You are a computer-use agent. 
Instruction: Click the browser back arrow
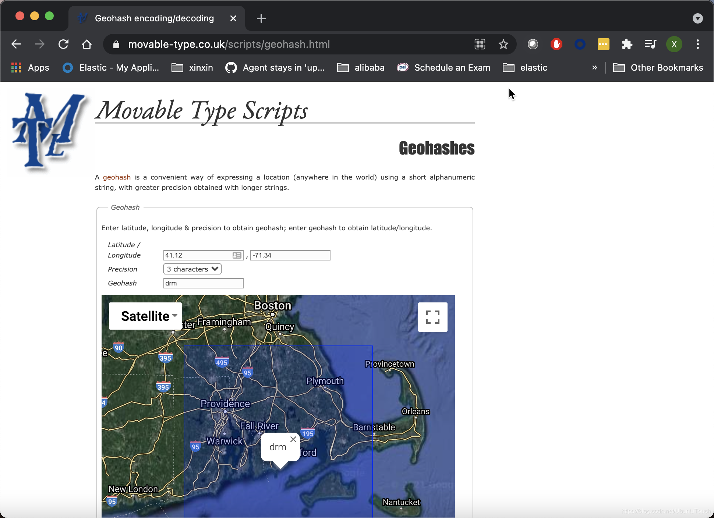(x=16, y=45)
